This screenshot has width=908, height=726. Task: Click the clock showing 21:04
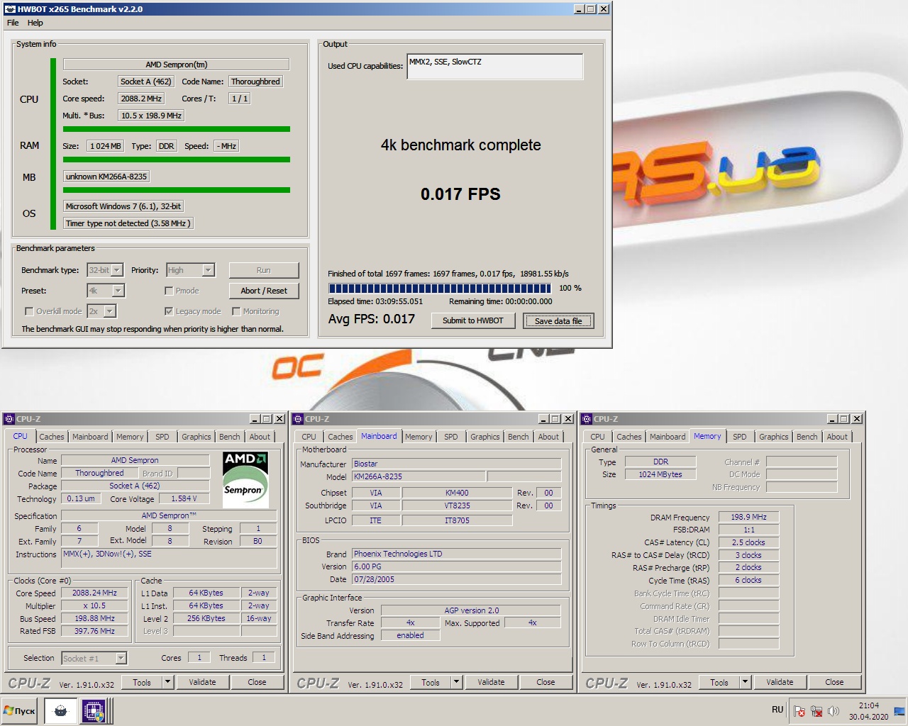click(x=869, y=705)
